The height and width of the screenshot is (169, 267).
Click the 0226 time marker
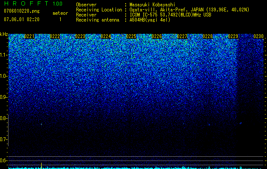point(157,36)
